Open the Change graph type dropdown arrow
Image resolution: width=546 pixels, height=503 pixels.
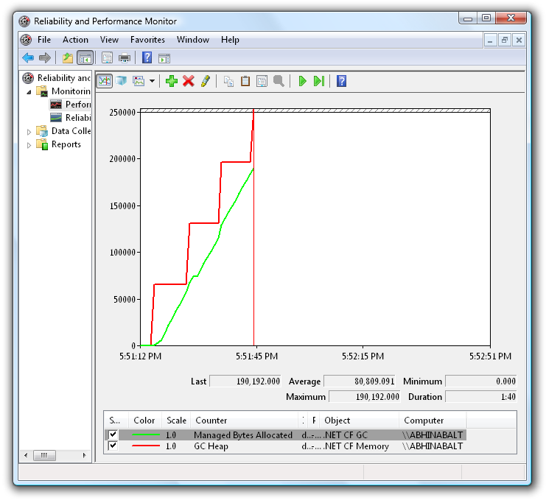(x=152, y=81)
